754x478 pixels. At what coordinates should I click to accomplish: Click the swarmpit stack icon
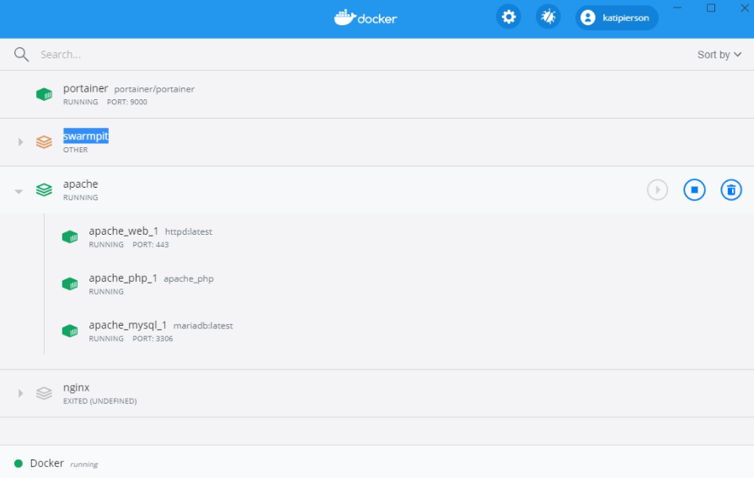coord(44,142)
